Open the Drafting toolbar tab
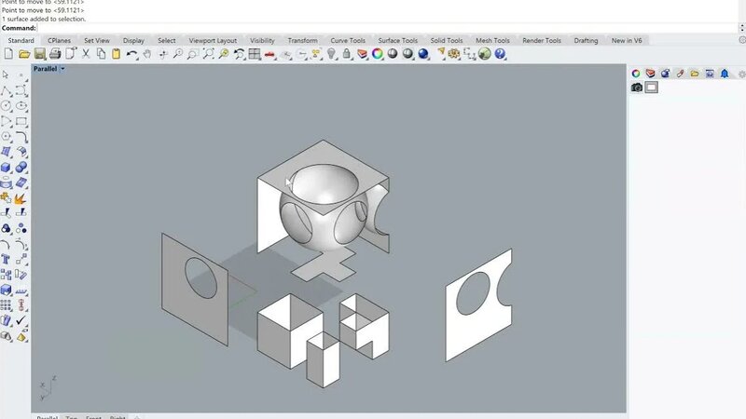This screenshot has width=746, height=419. point(586,40)
